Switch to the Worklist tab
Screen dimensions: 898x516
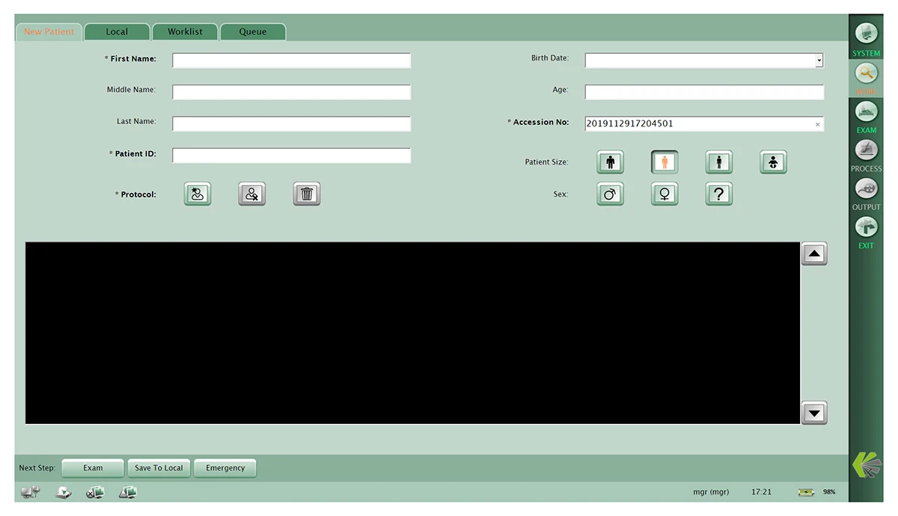pos(185,32)
